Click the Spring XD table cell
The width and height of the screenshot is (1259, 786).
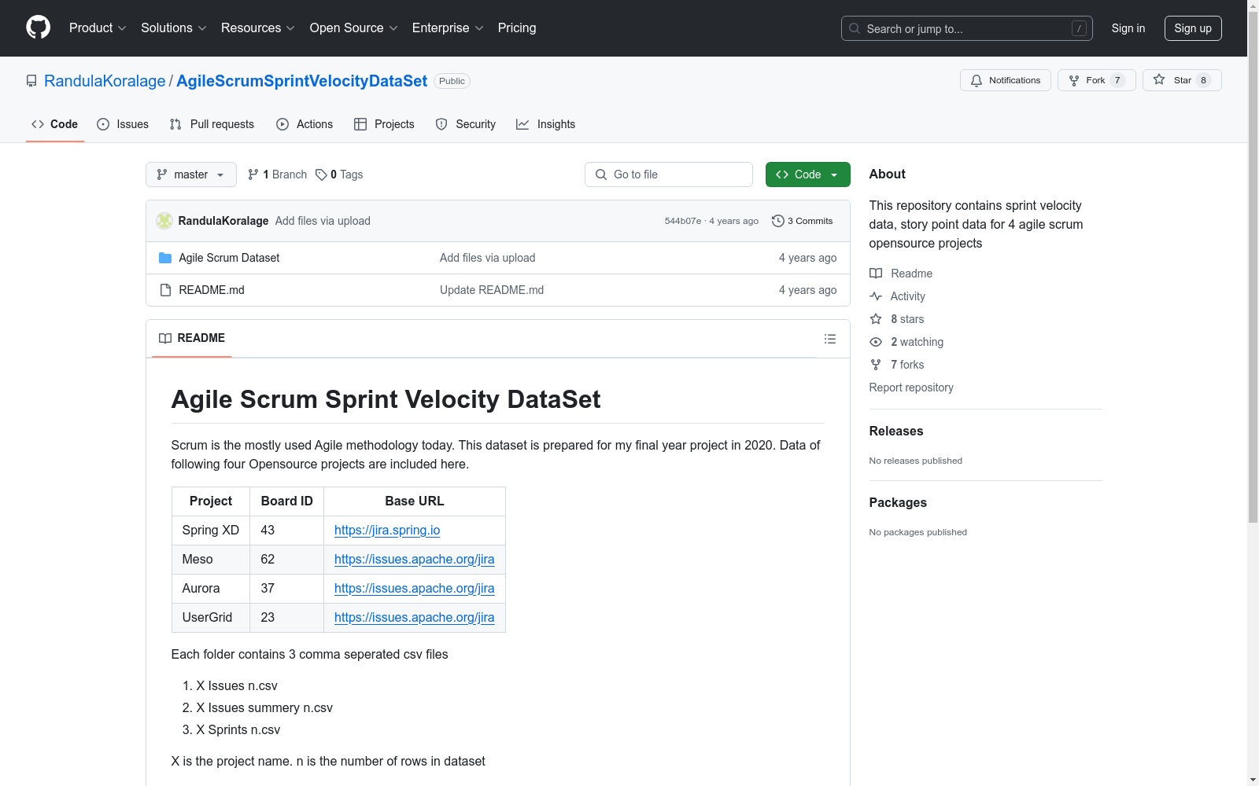coord(211,530)
